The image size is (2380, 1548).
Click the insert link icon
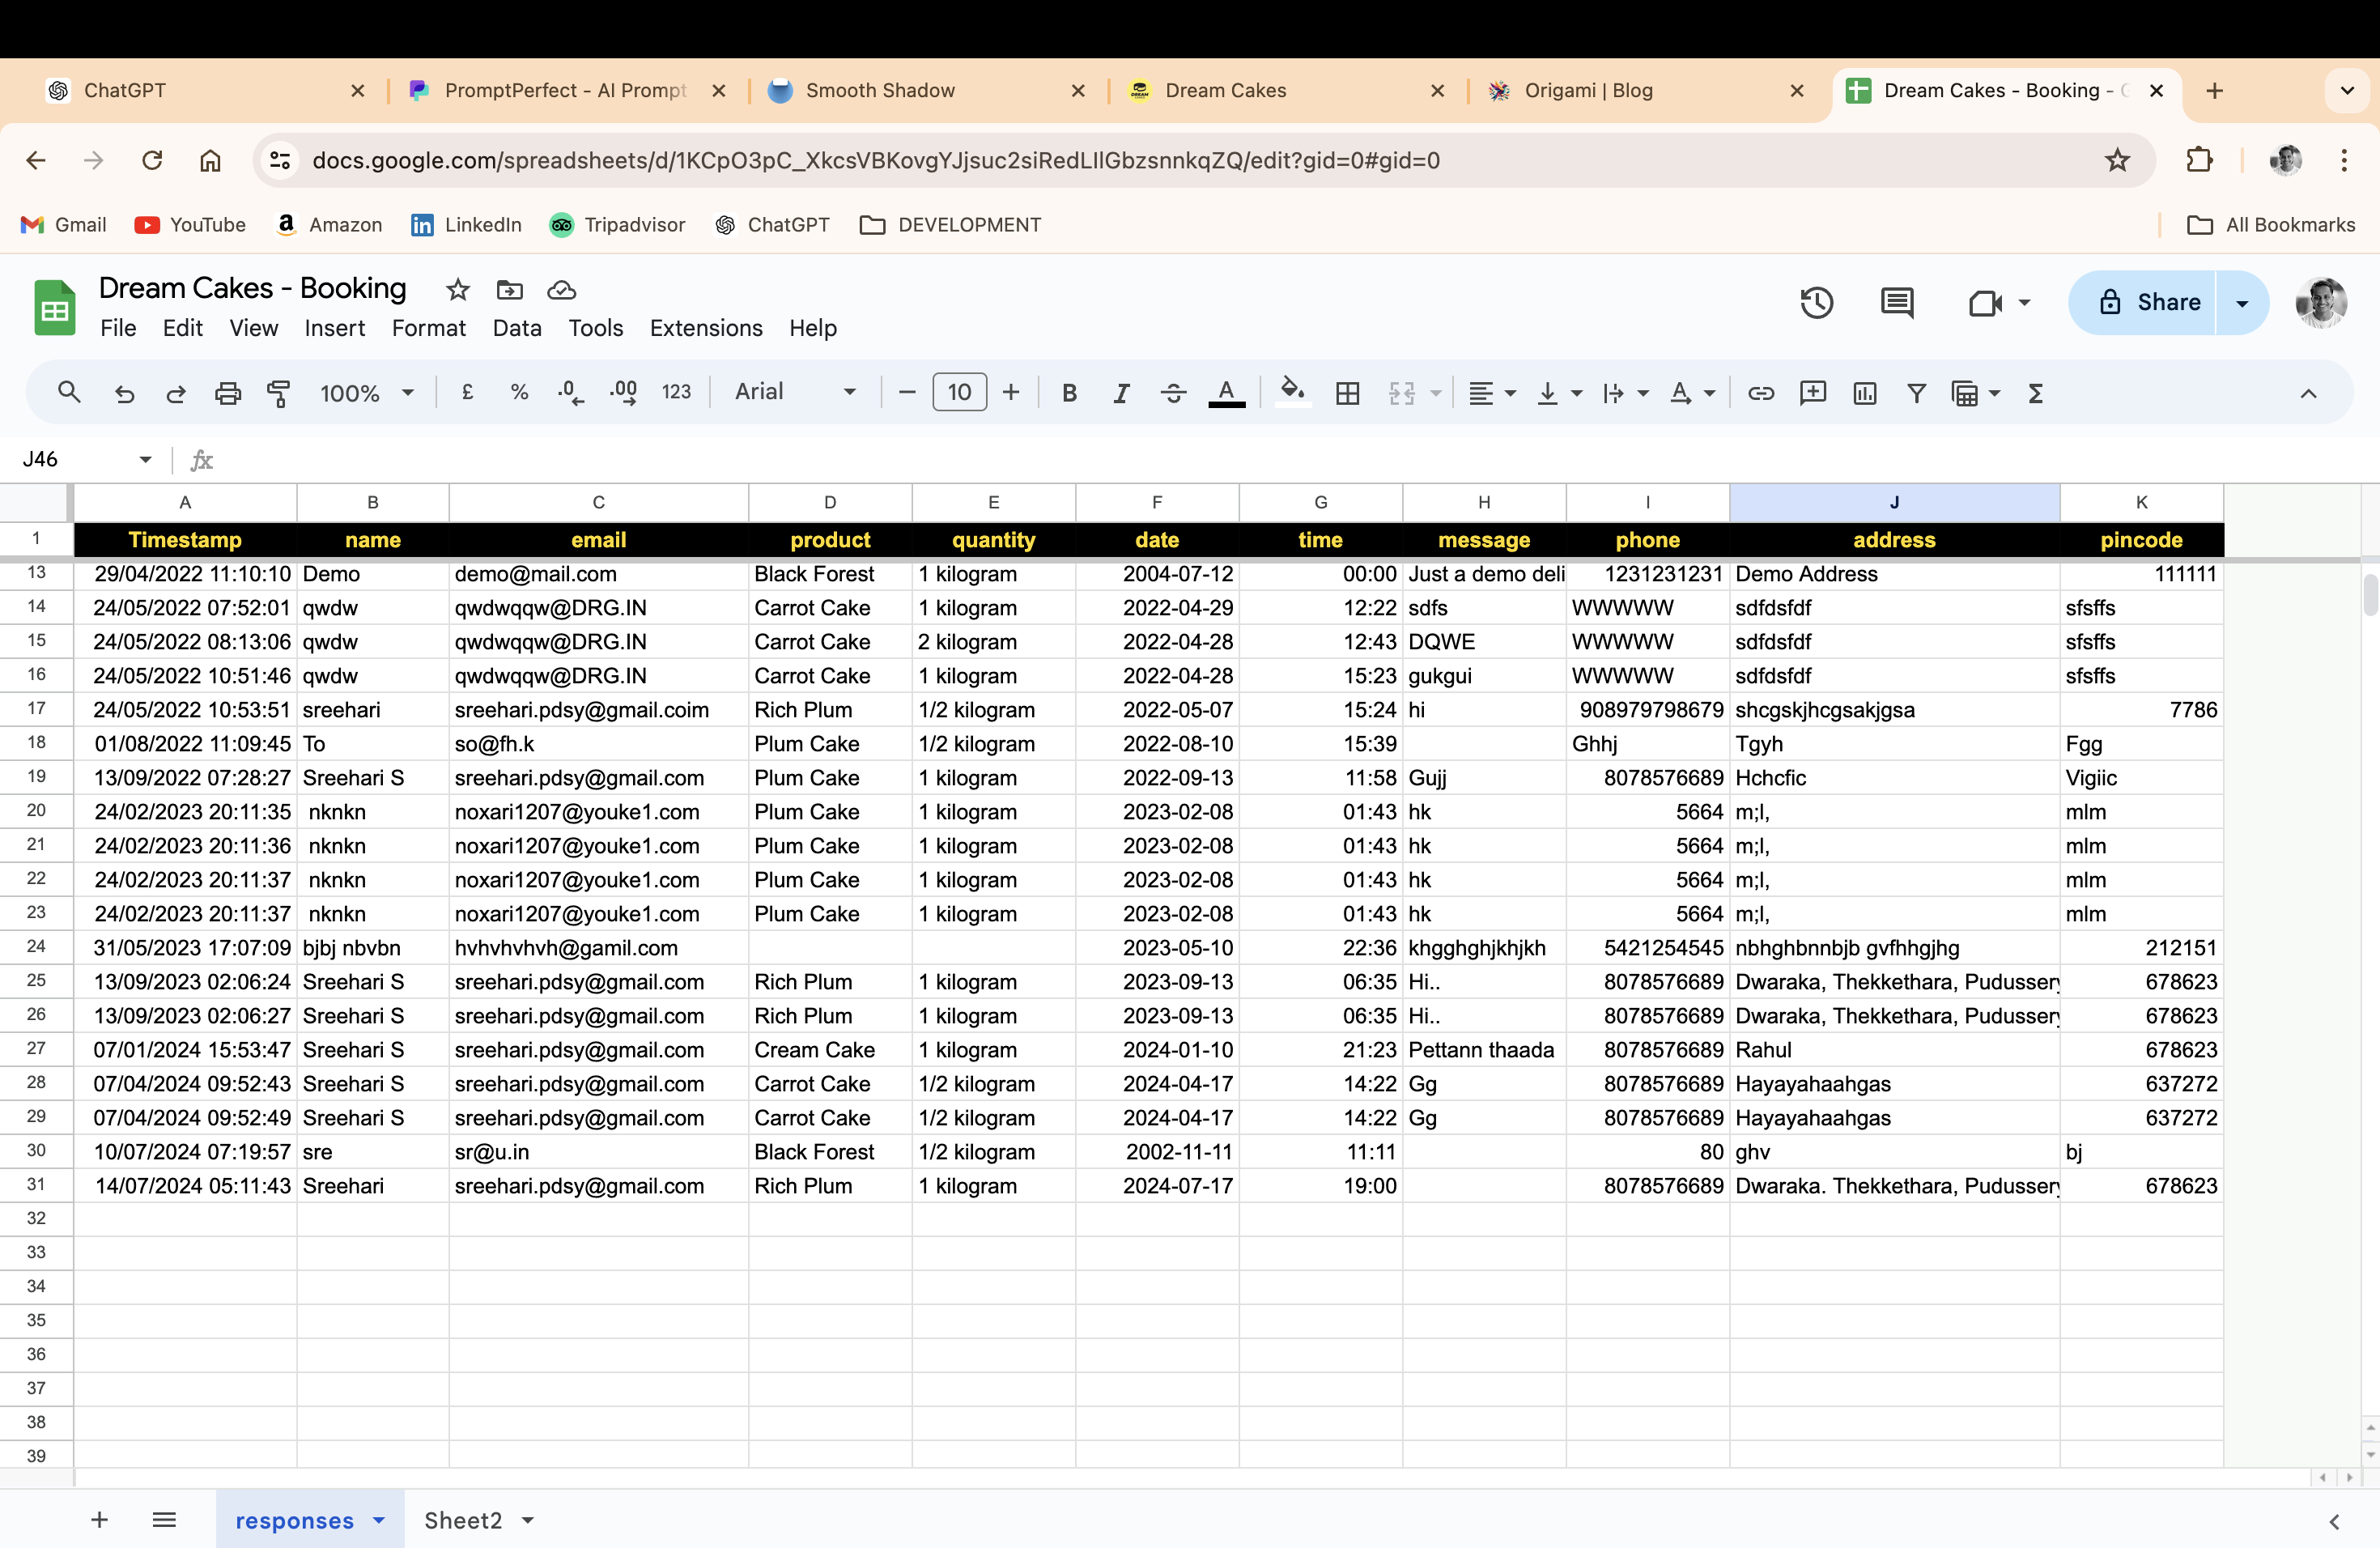[x=1761, y=393]
